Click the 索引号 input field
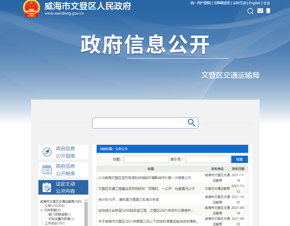290x226 pixels. pyautogui.click(x=208, y=159)
